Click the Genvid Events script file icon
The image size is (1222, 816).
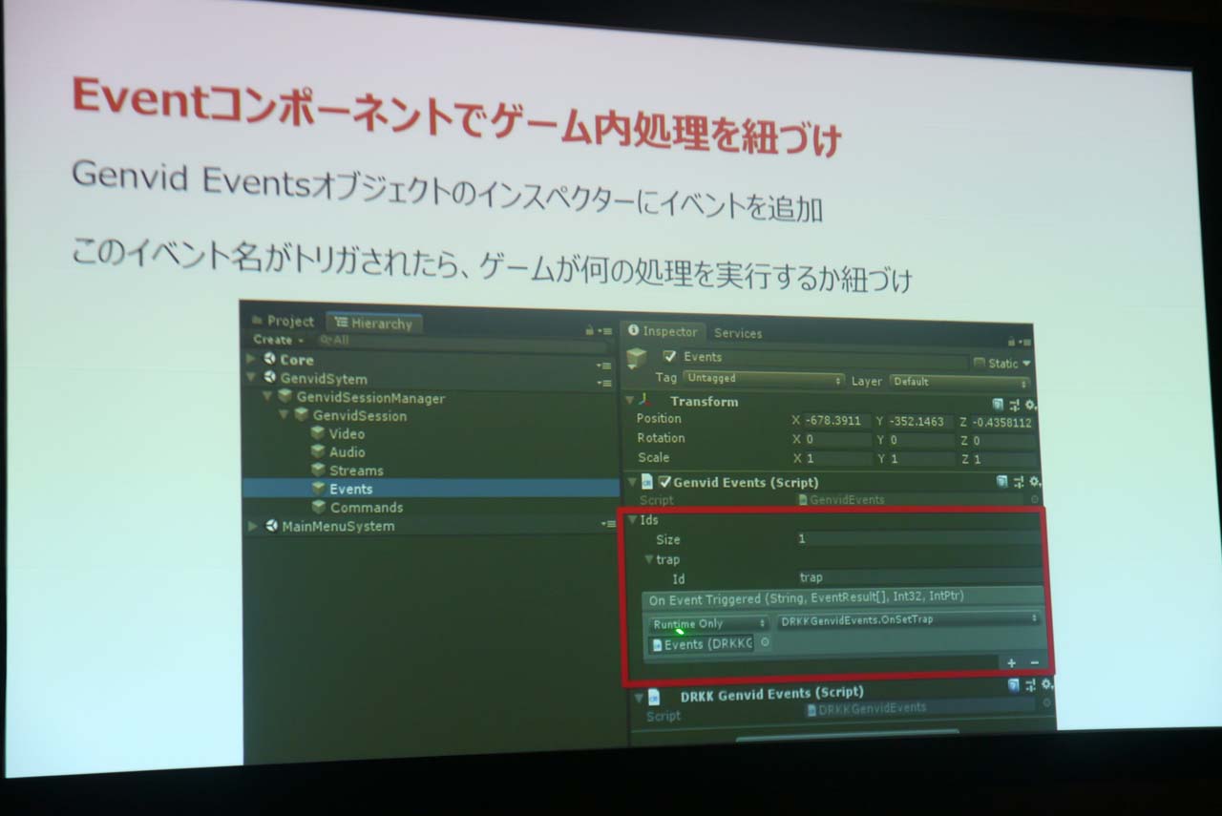click(647, 482)
